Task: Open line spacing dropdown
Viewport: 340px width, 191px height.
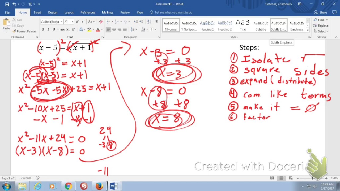Action: (x=134, y=29)
